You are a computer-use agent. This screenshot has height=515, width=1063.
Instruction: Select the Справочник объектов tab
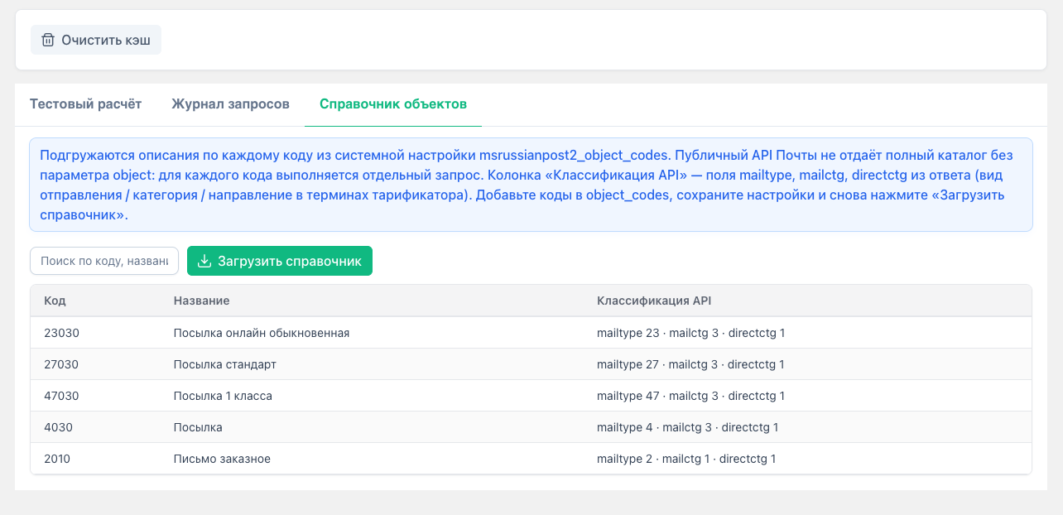pos(392,103)
